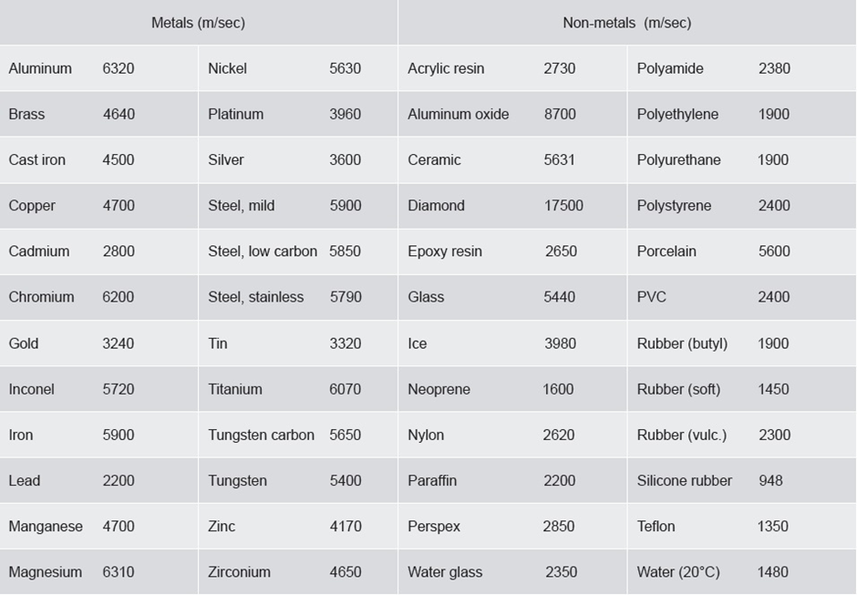Select the Water glass label
The image size is (857, 595).
445,572
